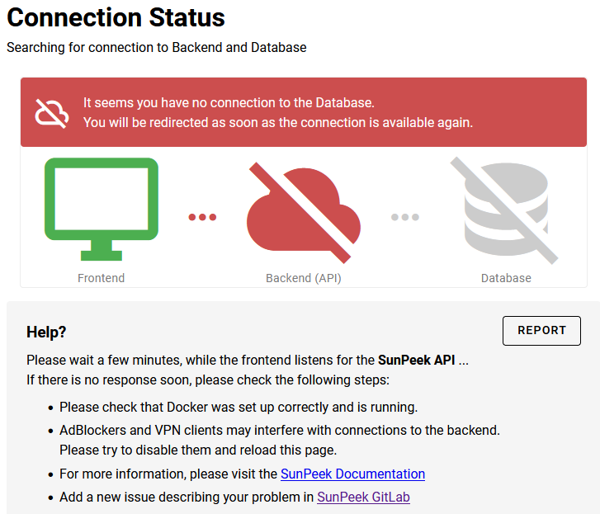
Task: Click the grey dots between Backend and Database
Action: [405, 217]
